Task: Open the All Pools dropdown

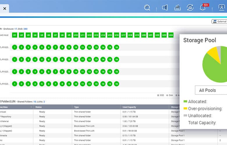Action: click(211, 90)
